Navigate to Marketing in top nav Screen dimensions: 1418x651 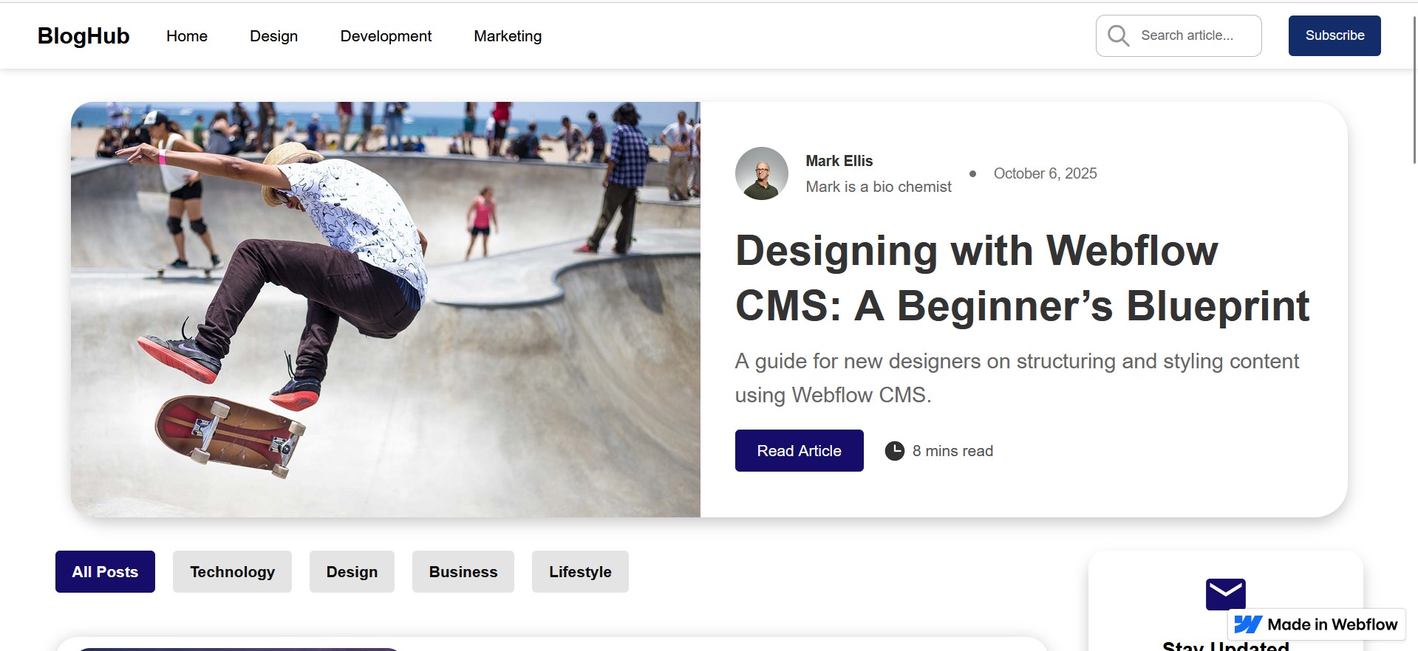click(x=508, y=36)
